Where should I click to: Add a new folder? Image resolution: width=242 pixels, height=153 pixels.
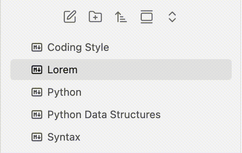[95, 17]
